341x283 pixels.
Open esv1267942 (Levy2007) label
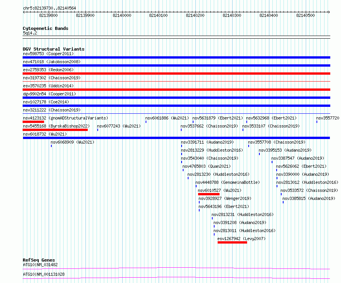click(241, 239)
